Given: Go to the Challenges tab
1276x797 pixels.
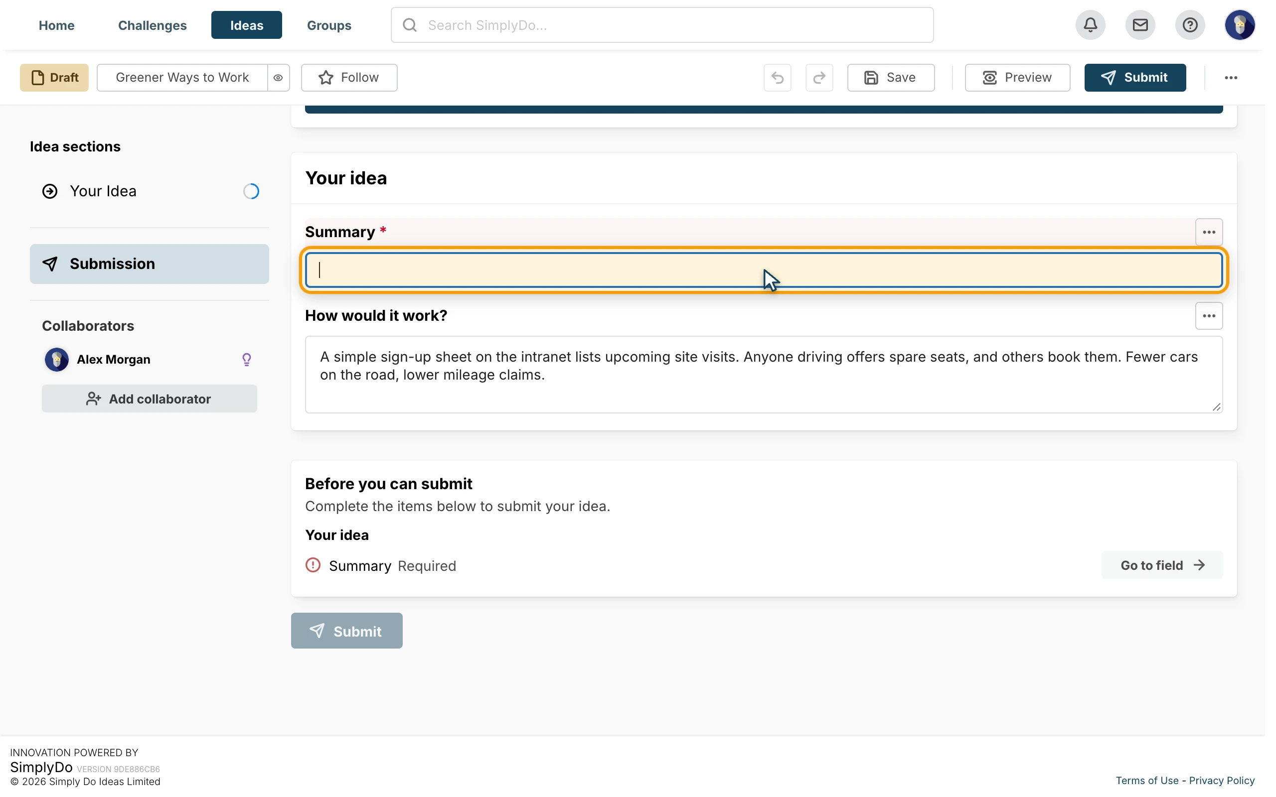Looking at the screenshot, I should [153, 25].
